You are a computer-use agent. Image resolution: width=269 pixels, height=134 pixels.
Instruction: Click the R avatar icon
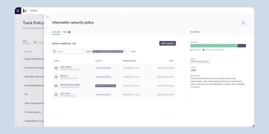tap(56, 77)
